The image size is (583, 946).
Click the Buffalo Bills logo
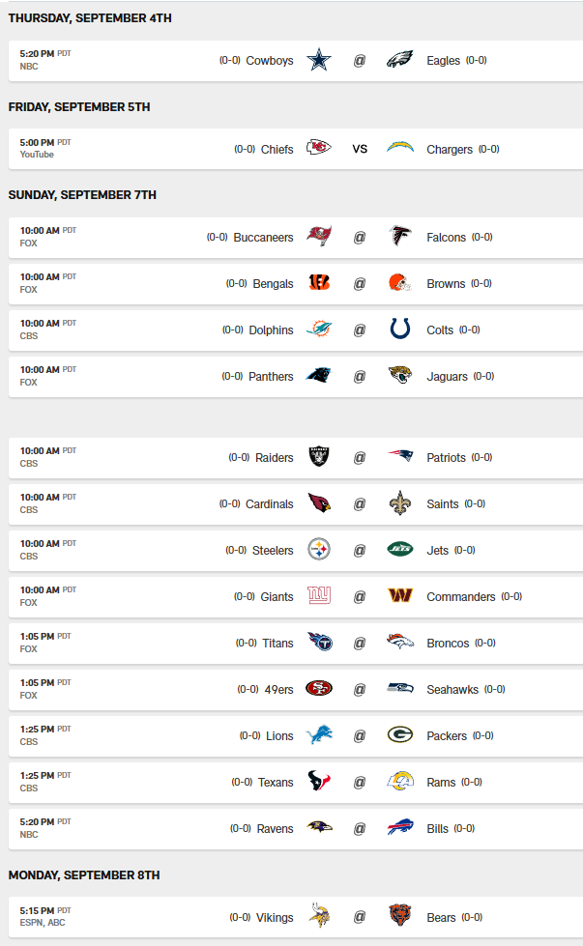tap(400, 828)
